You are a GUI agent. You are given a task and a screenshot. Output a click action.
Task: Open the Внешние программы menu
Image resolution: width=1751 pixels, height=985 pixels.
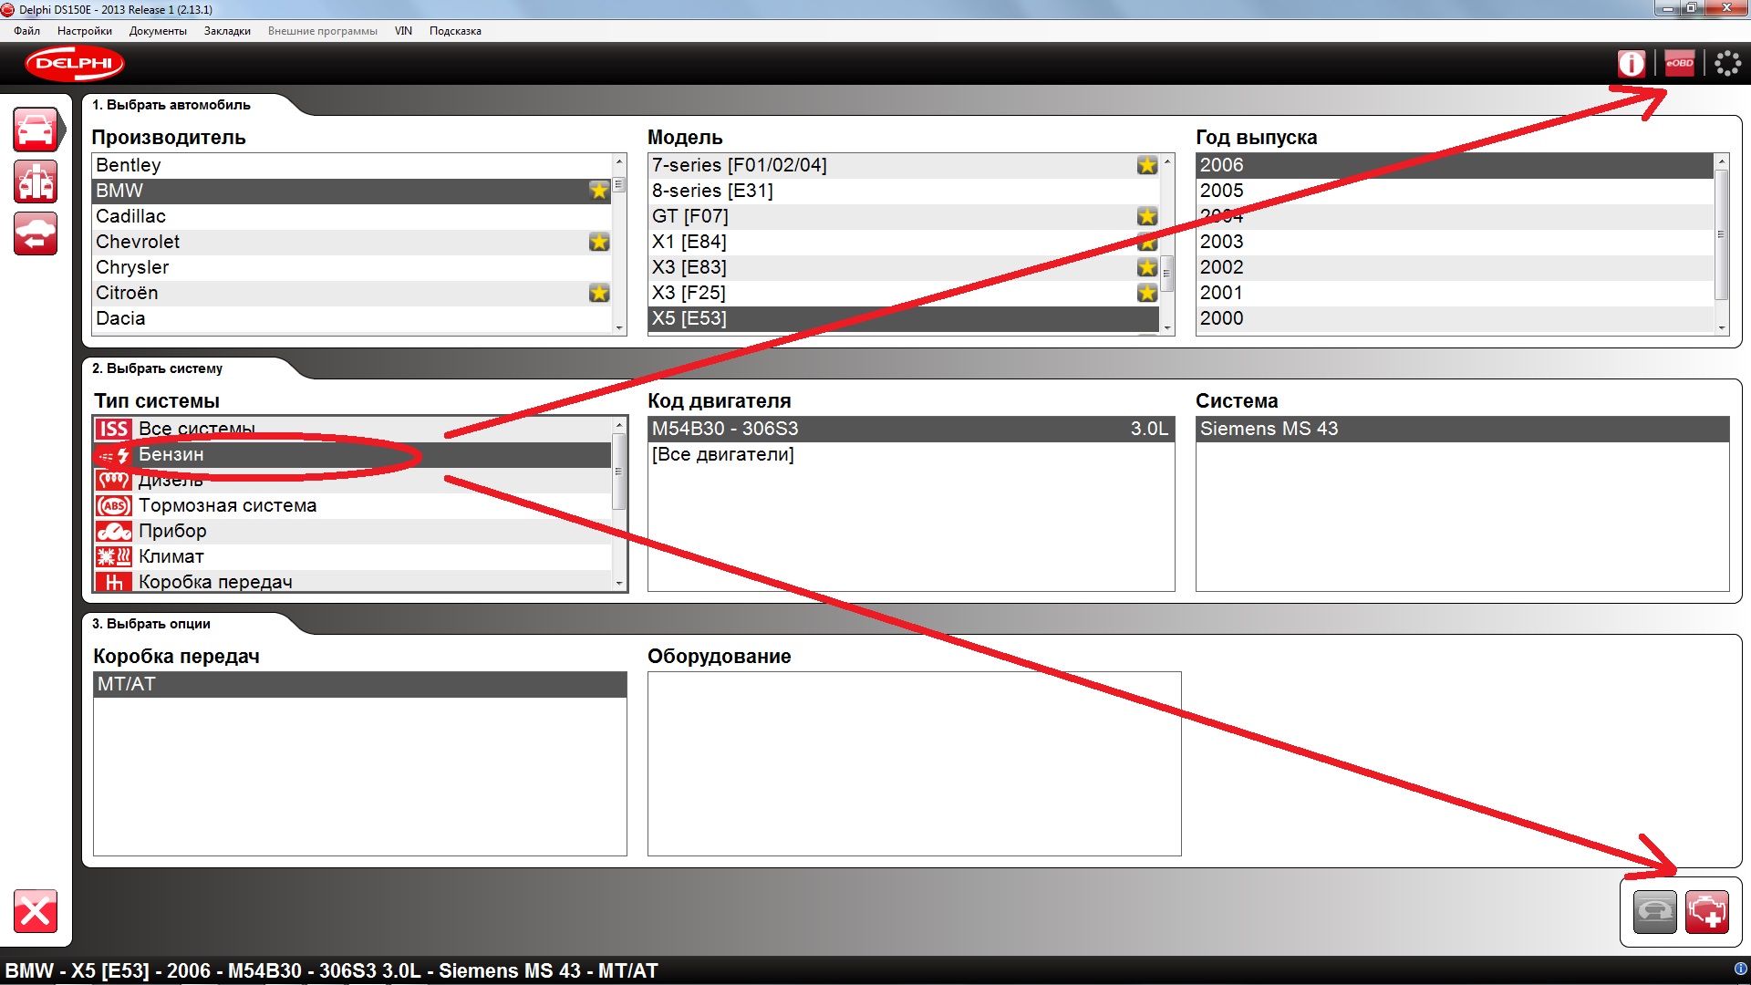(323, 31)
